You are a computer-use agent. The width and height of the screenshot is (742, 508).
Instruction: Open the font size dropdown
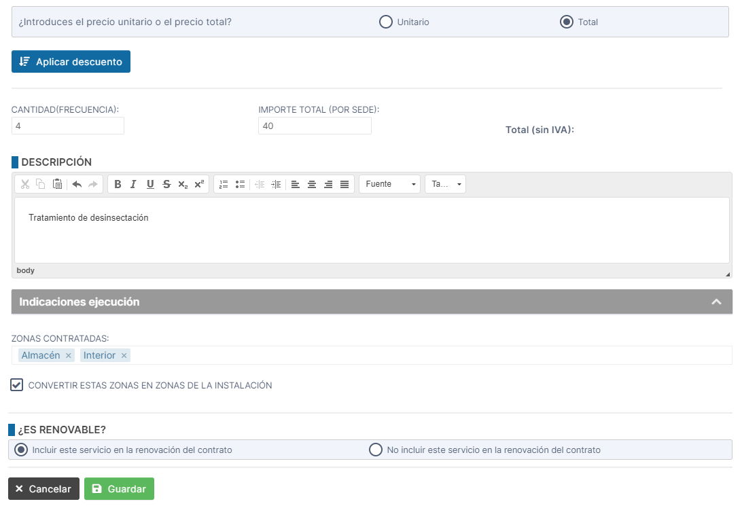pyautogui.click(x=445, y=184)
